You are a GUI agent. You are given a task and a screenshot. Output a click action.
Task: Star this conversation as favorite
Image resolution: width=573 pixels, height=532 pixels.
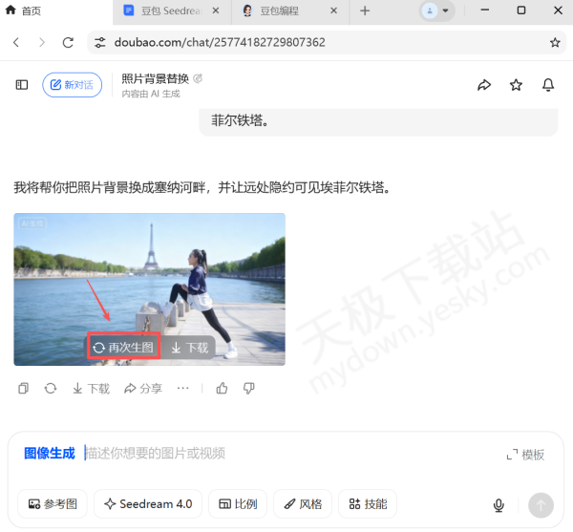pos(516,85)
